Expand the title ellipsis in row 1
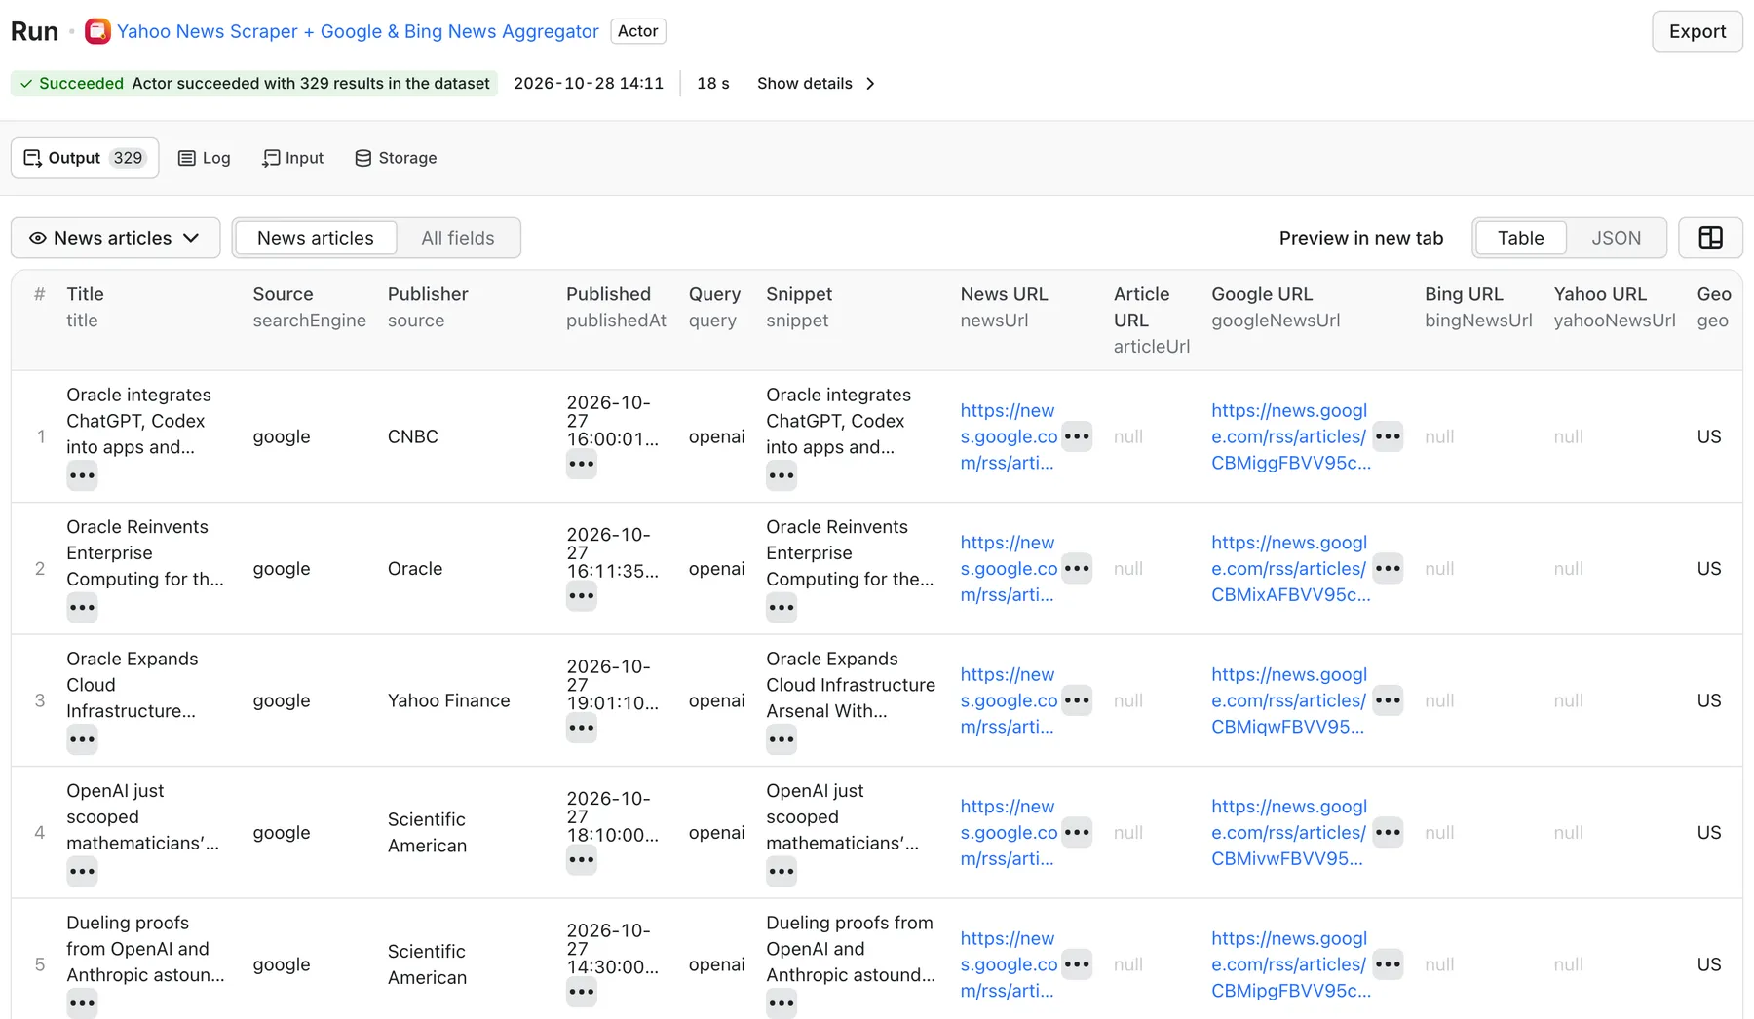Viewport: 1754px width, 1019px height. (x=82, y=475)
